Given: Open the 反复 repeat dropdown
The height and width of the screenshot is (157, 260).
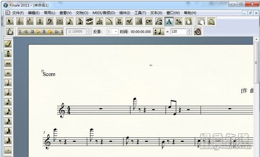Looking at the screenshot, I should (112, 31).
